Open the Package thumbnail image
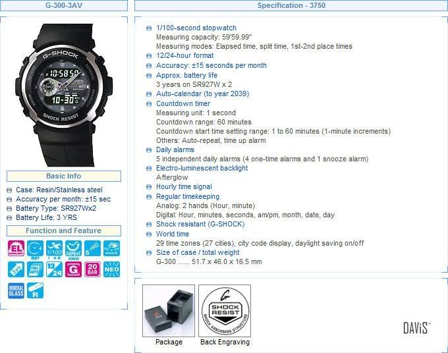This screenshot has width=448, height=353. click(169, 311)
